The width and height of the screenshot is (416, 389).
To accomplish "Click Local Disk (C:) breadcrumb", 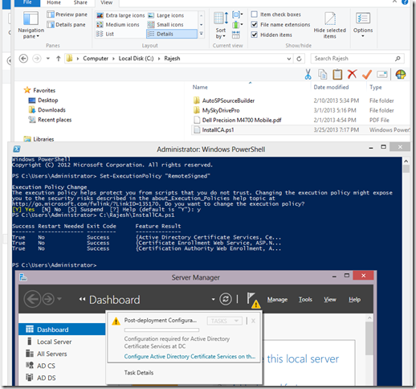I will [136, 59].
